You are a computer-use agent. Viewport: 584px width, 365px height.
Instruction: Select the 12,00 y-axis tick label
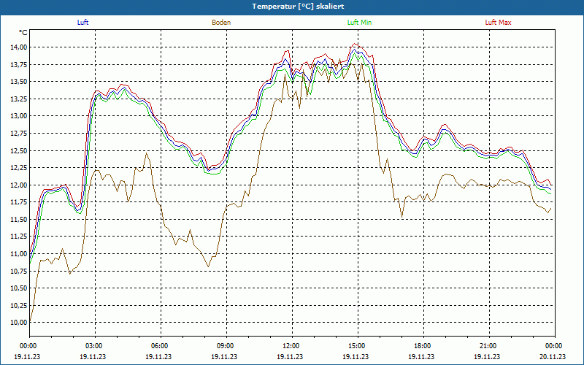(18, 185)
